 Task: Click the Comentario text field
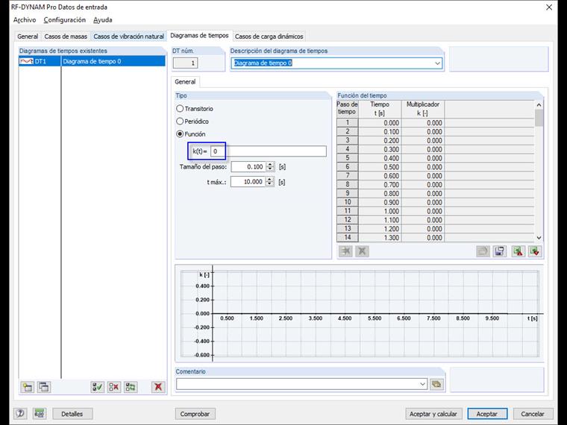pyautogui.click(x=297, y=384)
